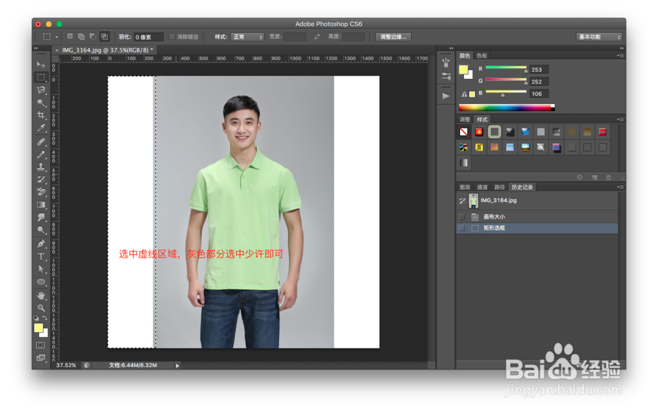Click the clear style button in Styles panel
658x413 pixels.
click(579, 177)
